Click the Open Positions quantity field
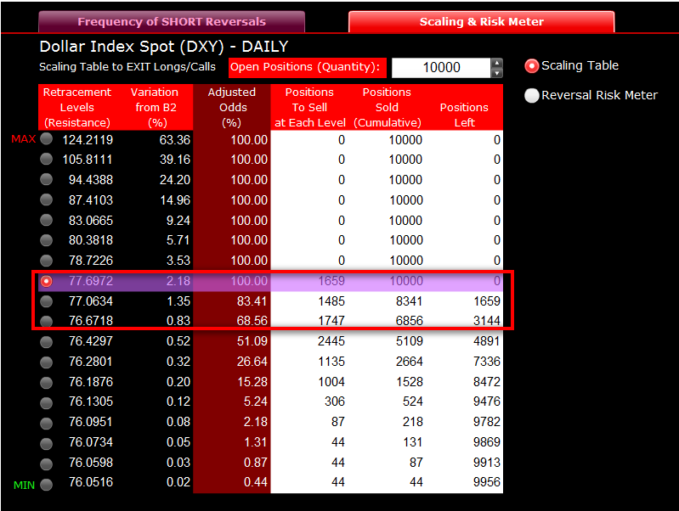Viewport: 679px width, 511px height. (x=441, y=68)
